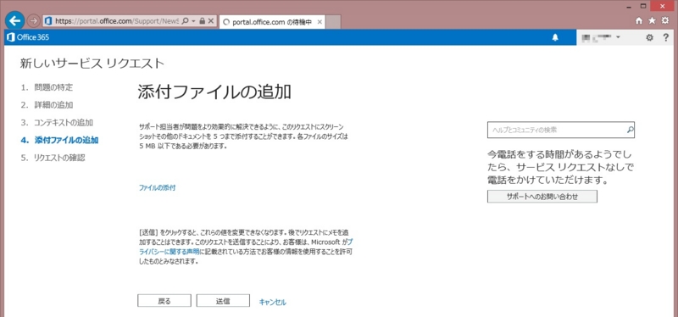This screenshot has width=678, height=317.
Task: Open the browser tools gear icon
Action: [665, 20]
